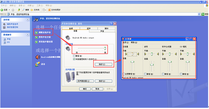Screen dimensions: 209x109
Task: Open the 语音 control panel icon
Action: pyautogui.click(x=38, y=64)
